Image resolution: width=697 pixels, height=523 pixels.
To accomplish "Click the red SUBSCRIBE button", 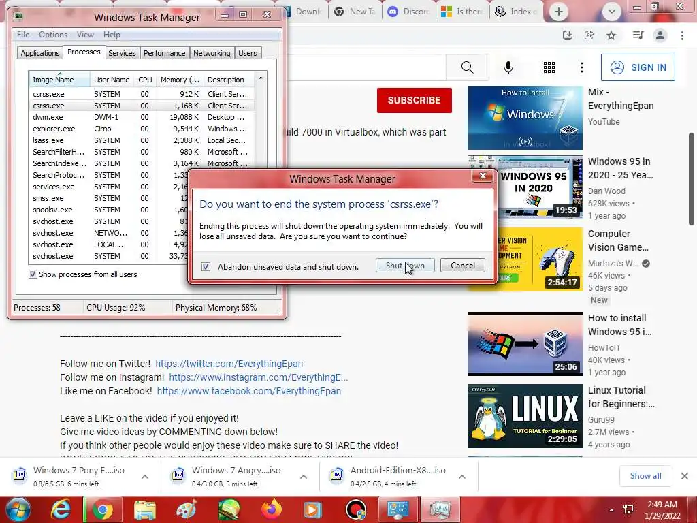I will (415, 100).
